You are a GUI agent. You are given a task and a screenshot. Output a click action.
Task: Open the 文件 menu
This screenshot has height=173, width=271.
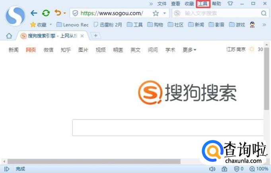(162, 4)
